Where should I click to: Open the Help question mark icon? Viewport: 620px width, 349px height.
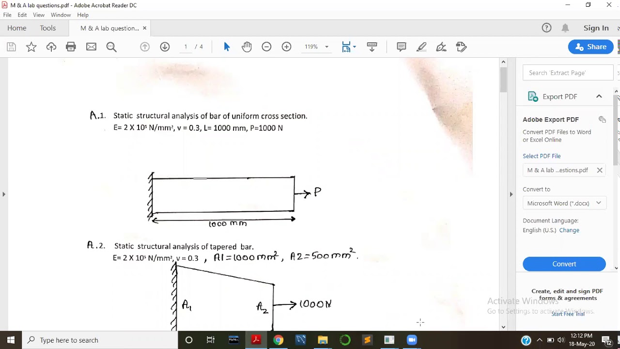(546, 28)
